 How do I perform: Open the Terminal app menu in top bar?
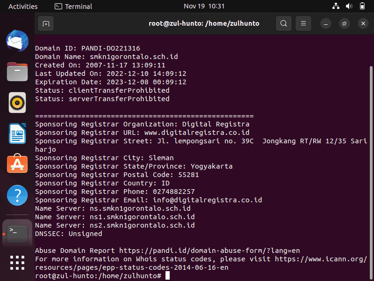pyautogui.click(x=73, y=6)
